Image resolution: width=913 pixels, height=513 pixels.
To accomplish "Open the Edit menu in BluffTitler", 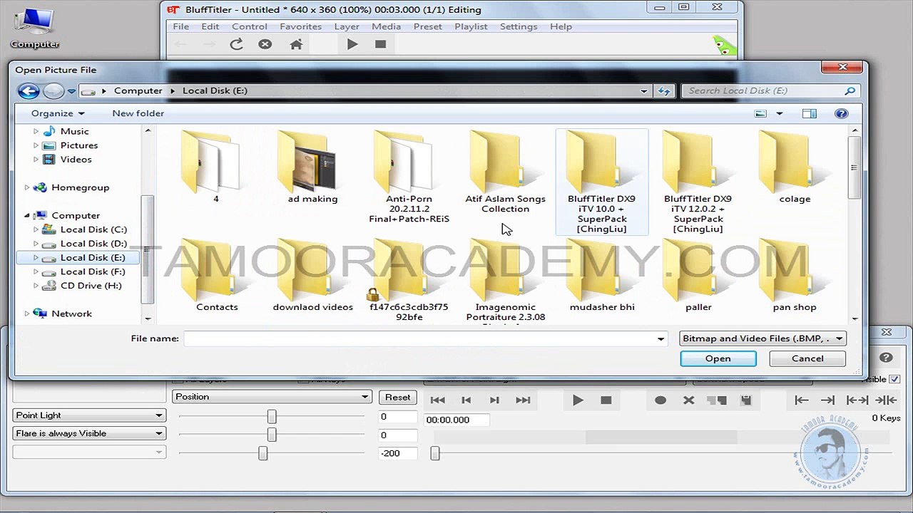I will pyautogui.click(x=210, y=26).
